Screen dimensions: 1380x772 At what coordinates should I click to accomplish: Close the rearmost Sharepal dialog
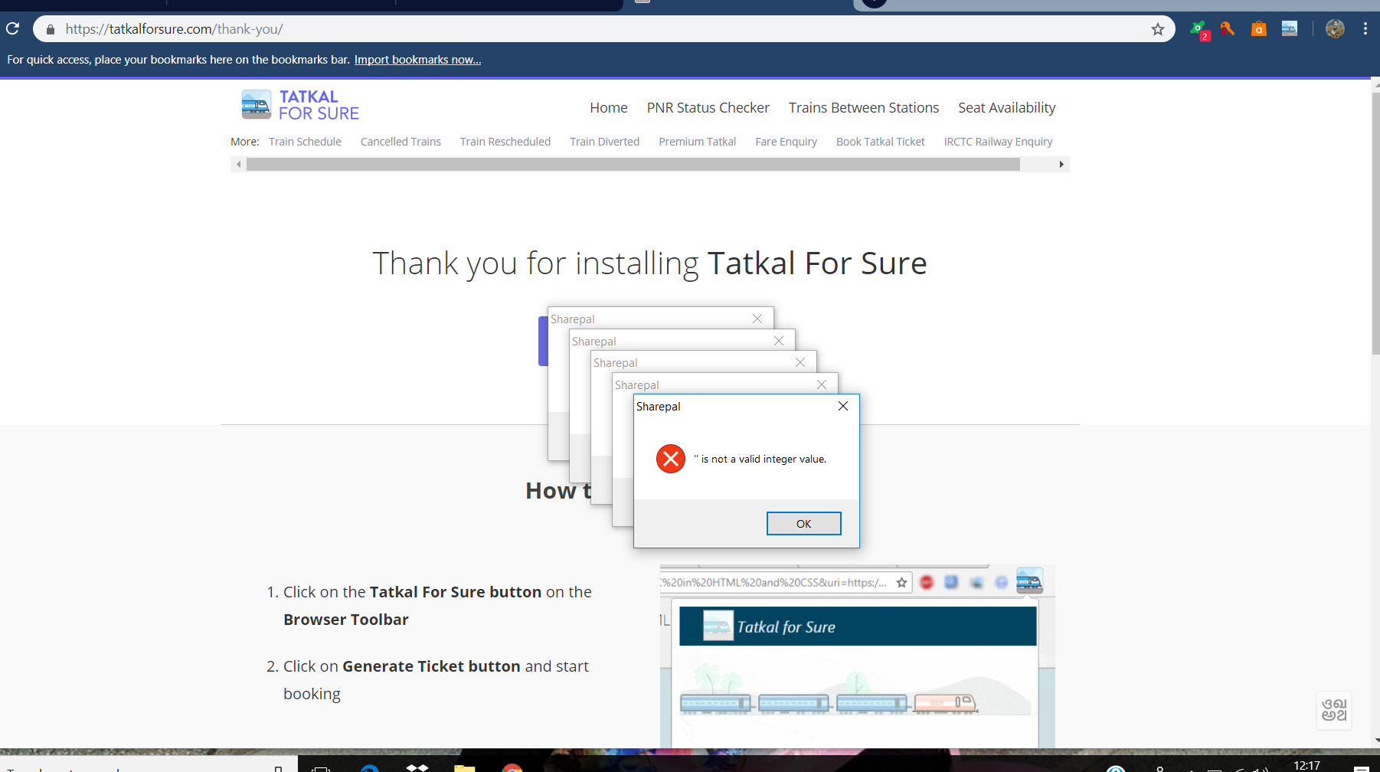[x=757, y=319]
